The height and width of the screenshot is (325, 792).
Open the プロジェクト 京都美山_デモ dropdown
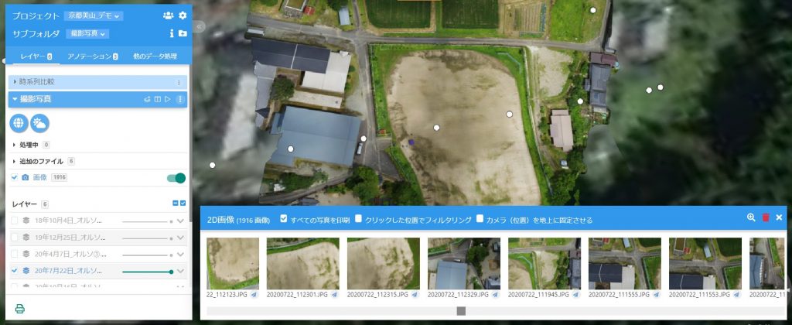94,15
